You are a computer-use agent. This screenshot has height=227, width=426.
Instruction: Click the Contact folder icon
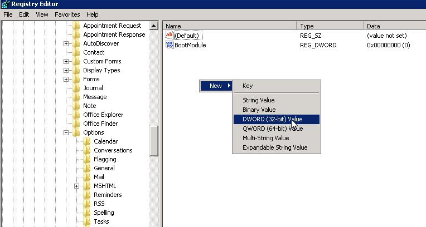76,52
